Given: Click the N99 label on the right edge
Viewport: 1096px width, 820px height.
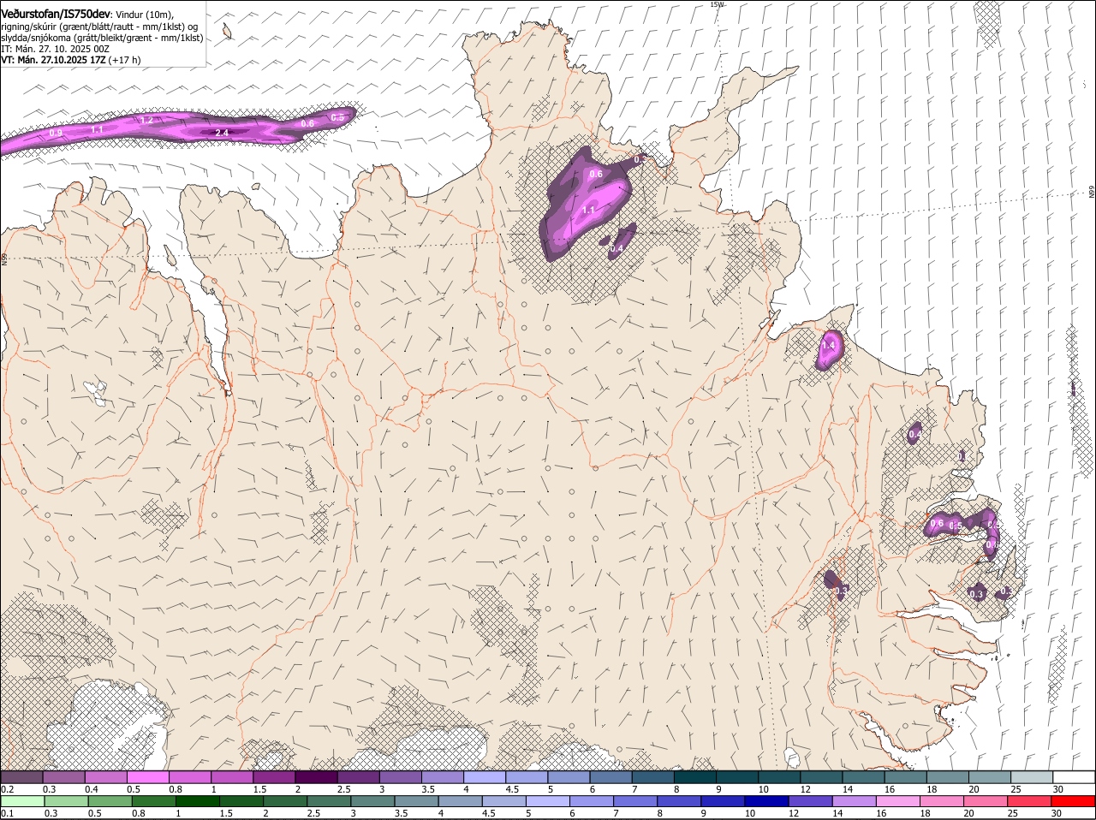Looking at the screenshot, I should 1092,193.
